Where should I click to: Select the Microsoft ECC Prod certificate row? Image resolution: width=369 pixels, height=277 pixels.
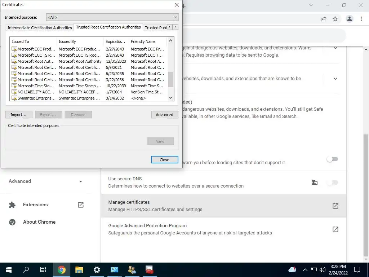89,49
